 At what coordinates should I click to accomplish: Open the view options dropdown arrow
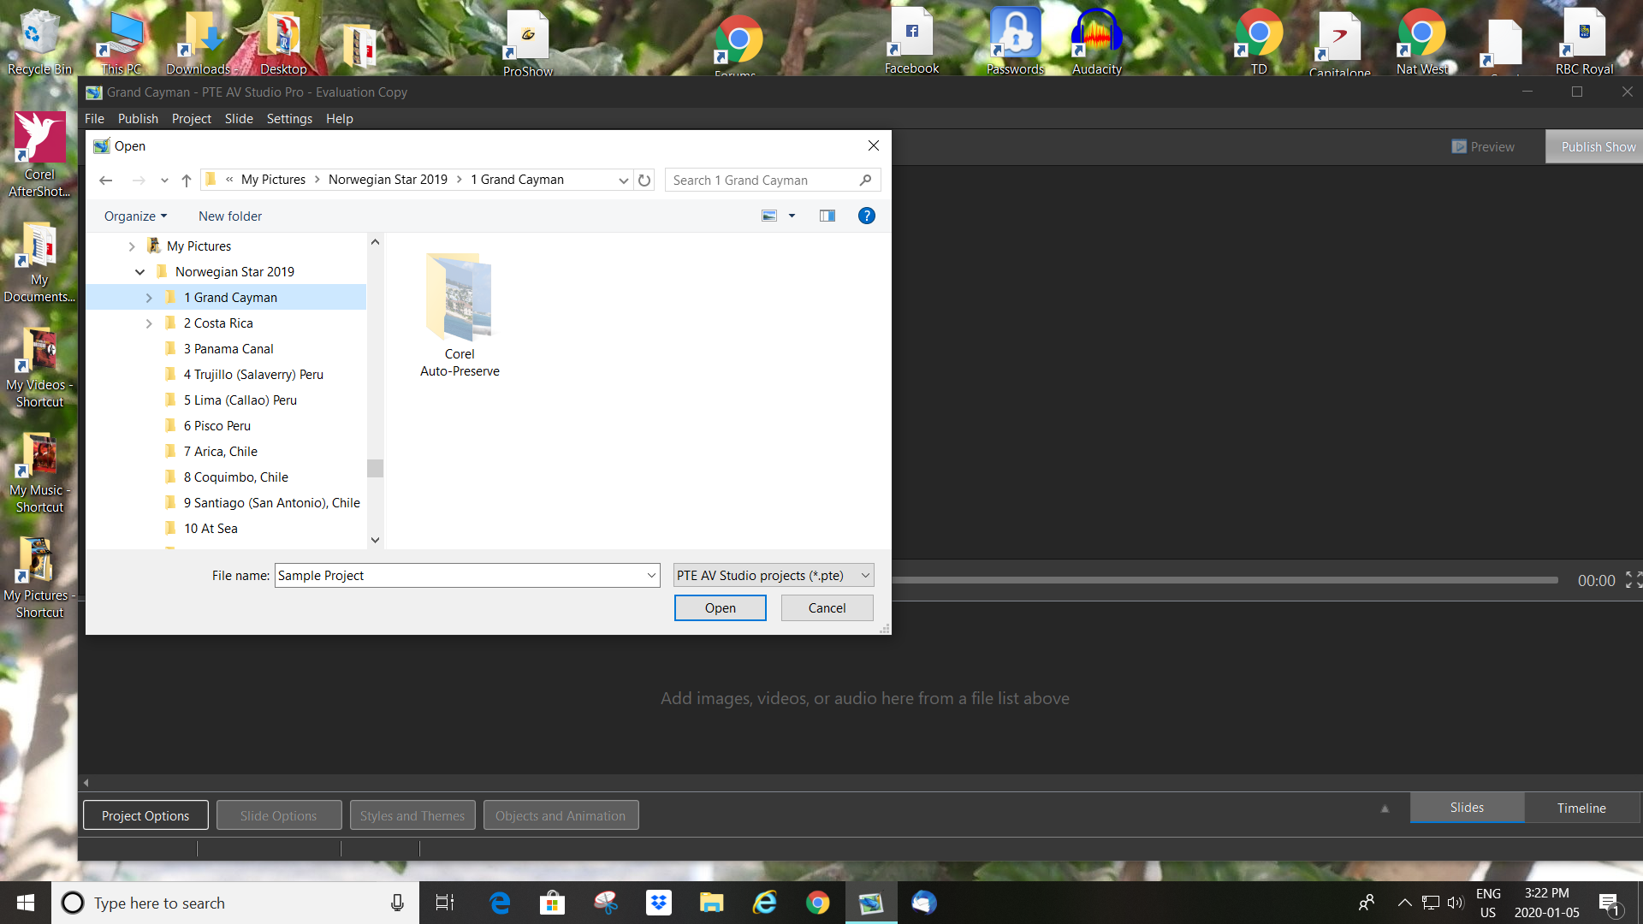(792, 216)
